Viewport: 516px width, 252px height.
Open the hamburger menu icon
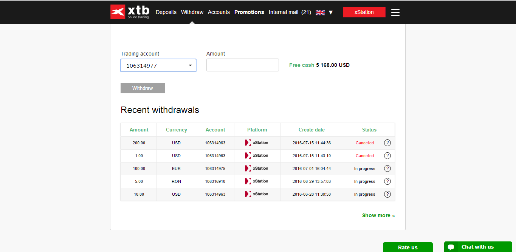tap(395, 12)
